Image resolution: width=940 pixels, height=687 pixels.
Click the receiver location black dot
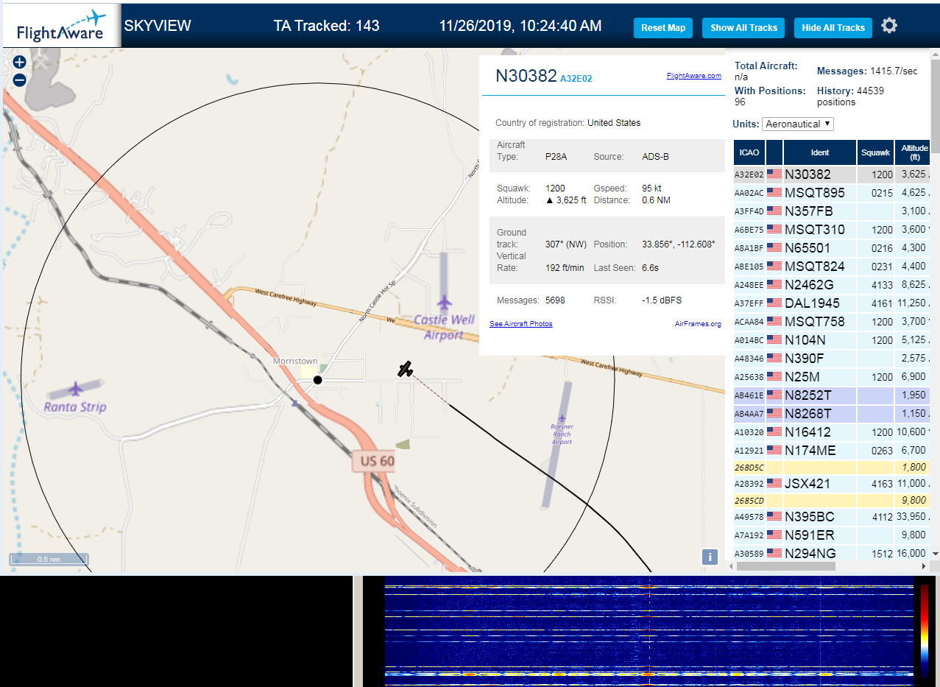318,380
